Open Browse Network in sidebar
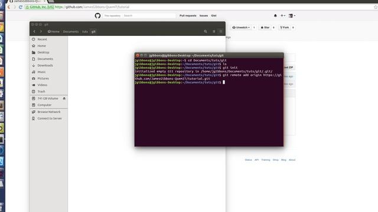 (x=48, y=112)
